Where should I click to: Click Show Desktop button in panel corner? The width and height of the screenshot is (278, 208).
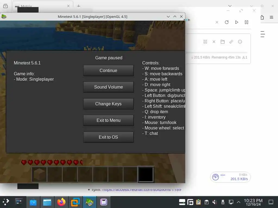click(271, 202)
